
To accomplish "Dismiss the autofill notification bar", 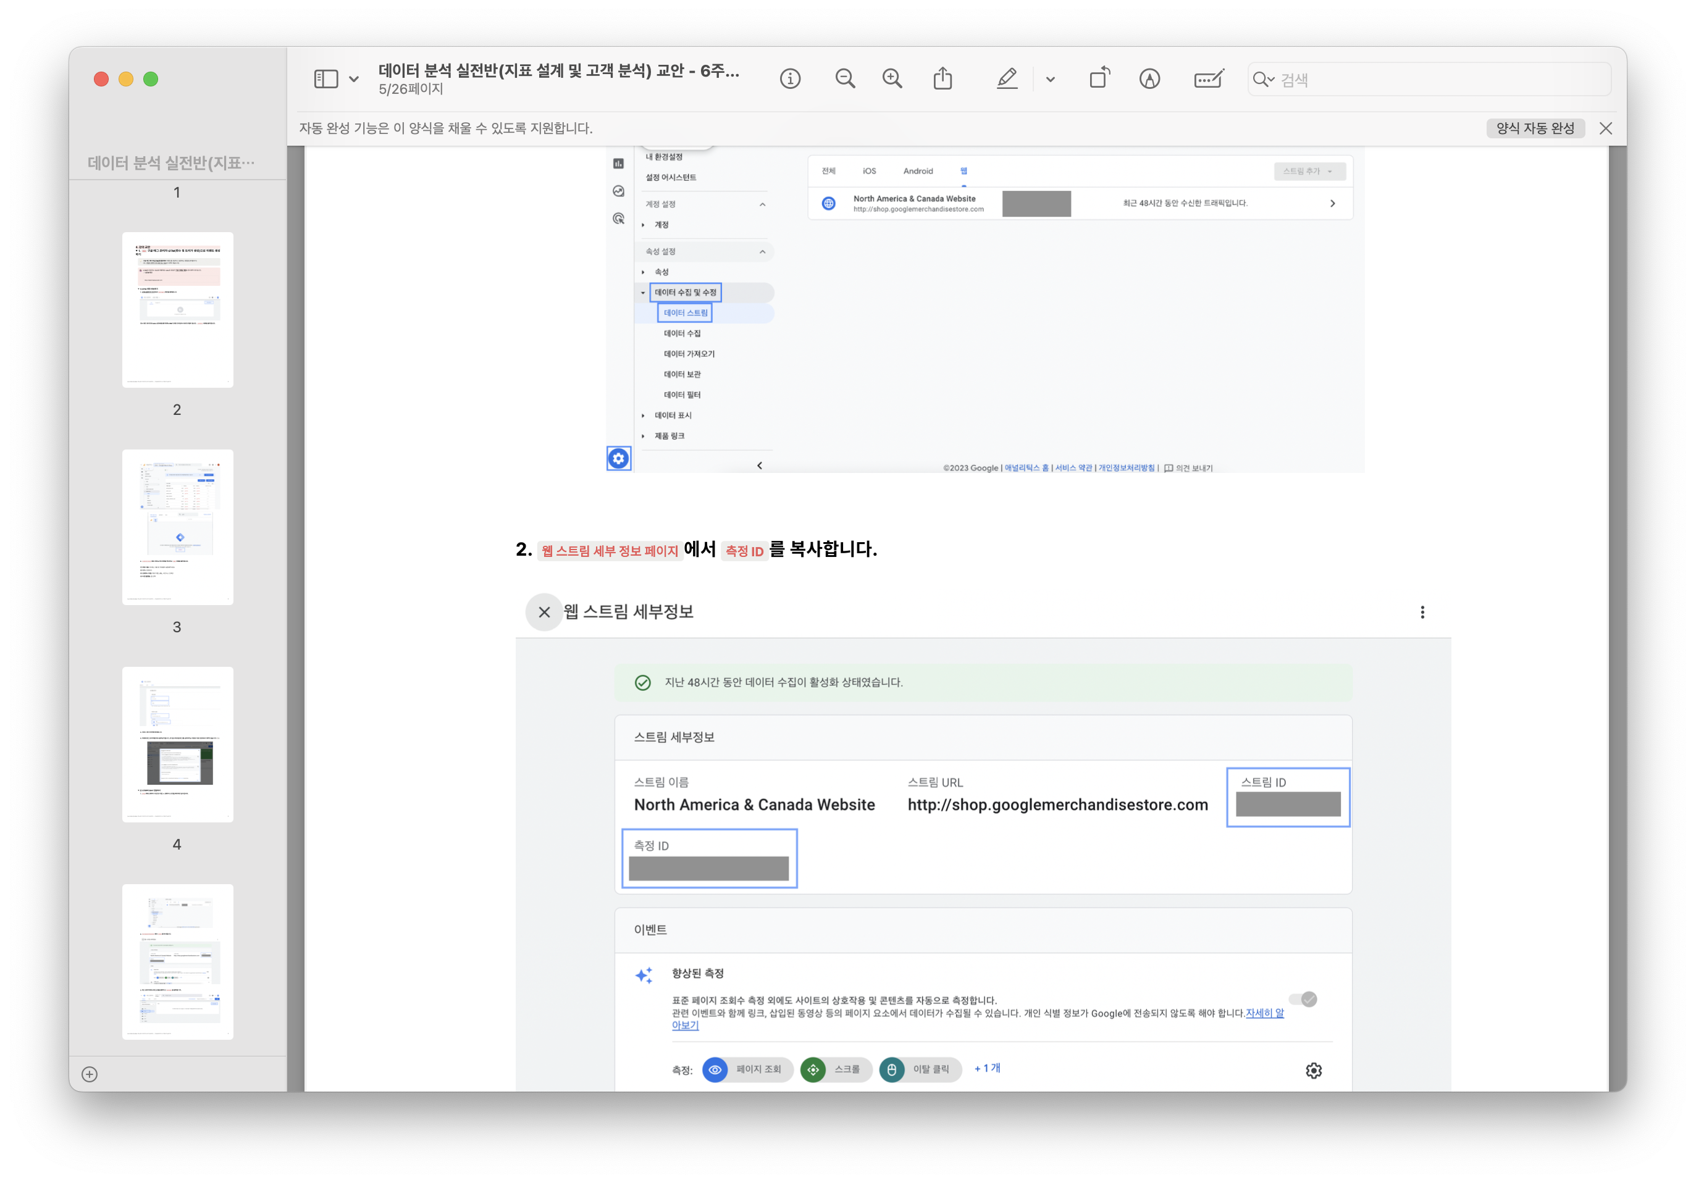I will [x=1605, y=128].
